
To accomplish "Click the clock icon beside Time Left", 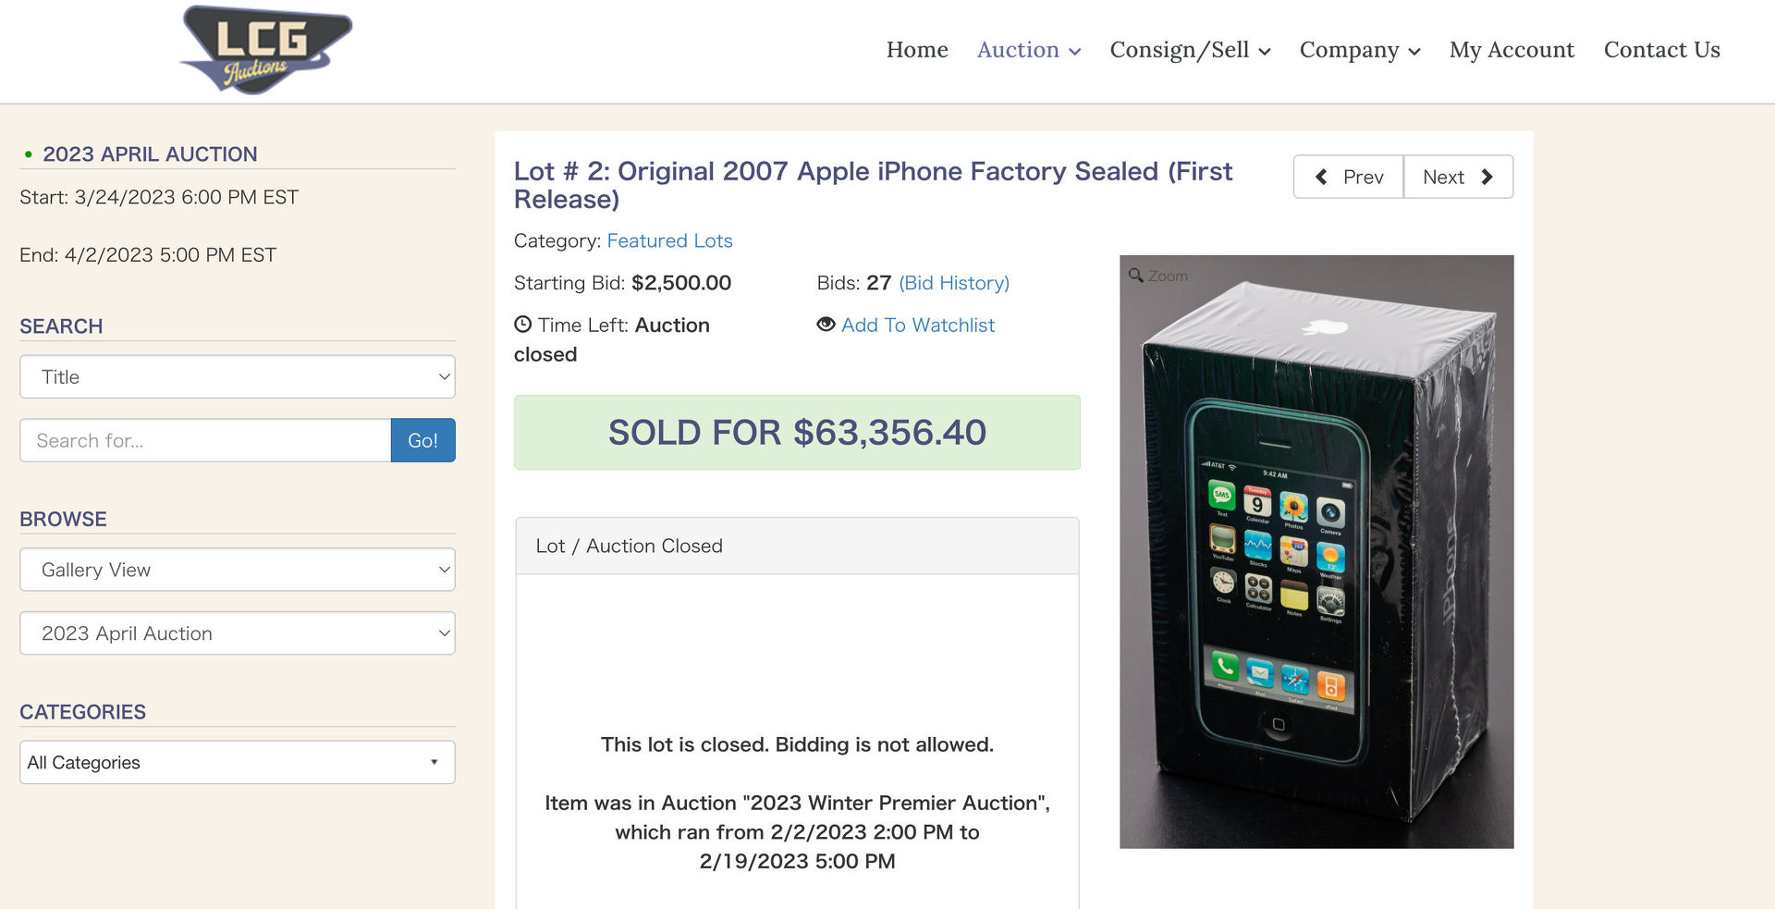I will point(523,325).
